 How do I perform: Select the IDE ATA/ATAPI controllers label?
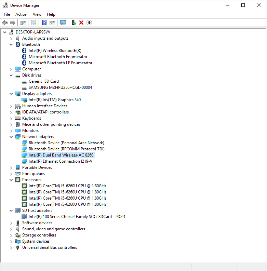coord(45,112)
